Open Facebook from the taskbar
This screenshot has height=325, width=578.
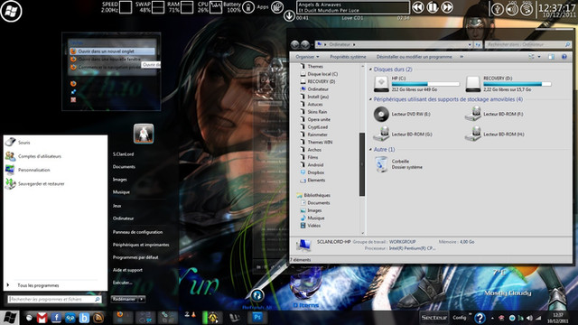56,318
